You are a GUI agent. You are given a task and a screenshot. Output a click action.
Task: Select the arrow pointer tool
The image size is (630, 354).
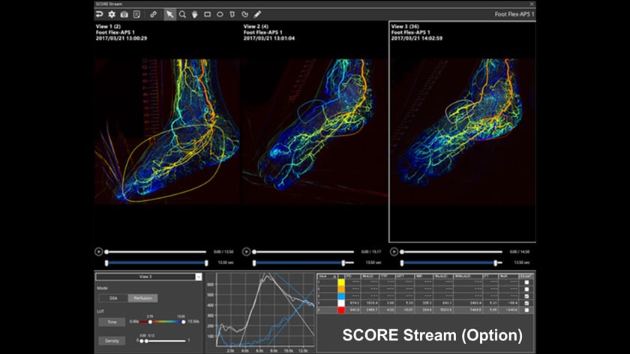170,14
